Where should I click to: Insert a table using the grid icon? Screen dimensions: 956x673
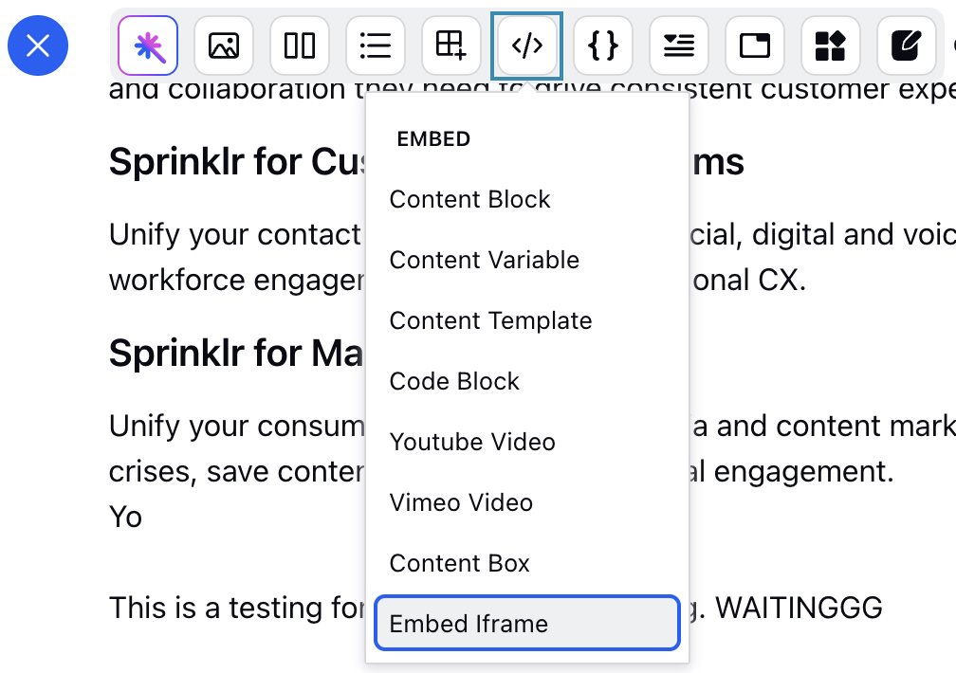tap(451, 45)
